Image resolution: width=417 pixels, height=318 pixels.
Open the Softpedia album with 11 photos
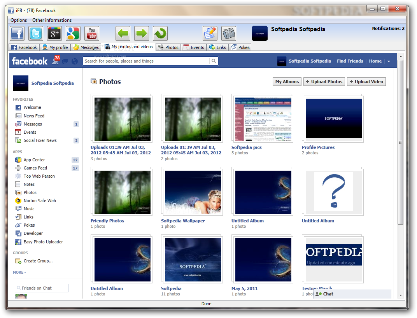pos(193,260)
